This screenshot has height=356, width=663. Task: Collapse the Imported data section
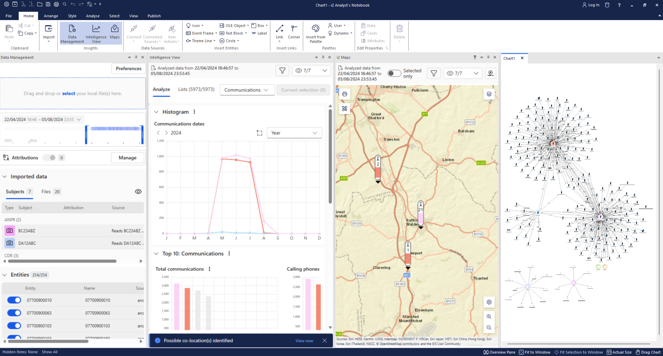click(x=5, y=177)
